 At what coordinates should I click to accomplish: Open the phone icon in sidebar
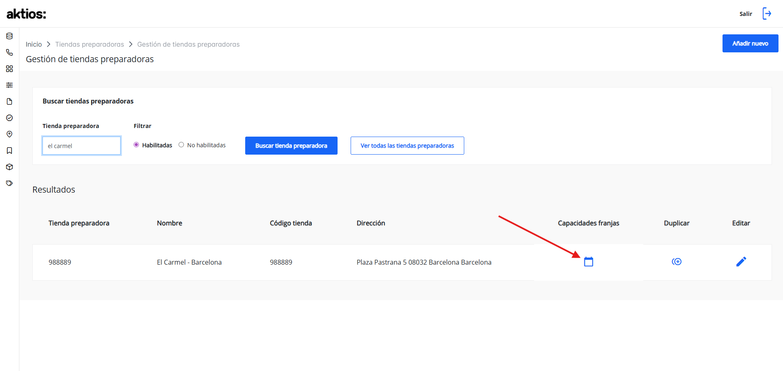(x=9, y=52)
